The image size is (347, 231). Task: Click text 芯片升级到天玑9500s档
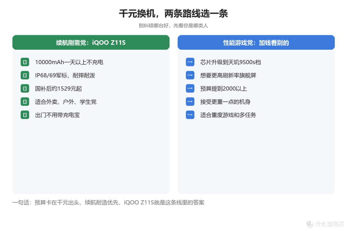click(231, 62)
